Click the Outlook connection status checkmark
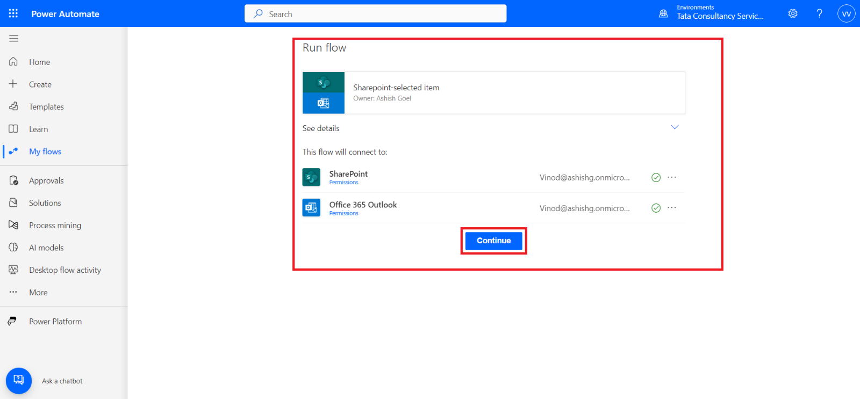The width and height of the screenshot is (860, 399). (x=656, y=208)
